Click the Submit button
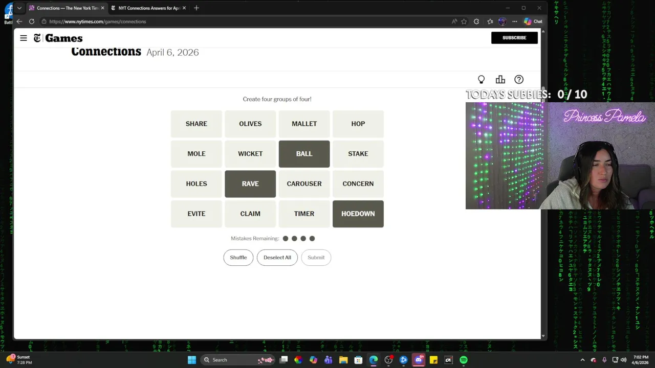The height and width of the screenshot is (368, 655). tap(316, 258)
